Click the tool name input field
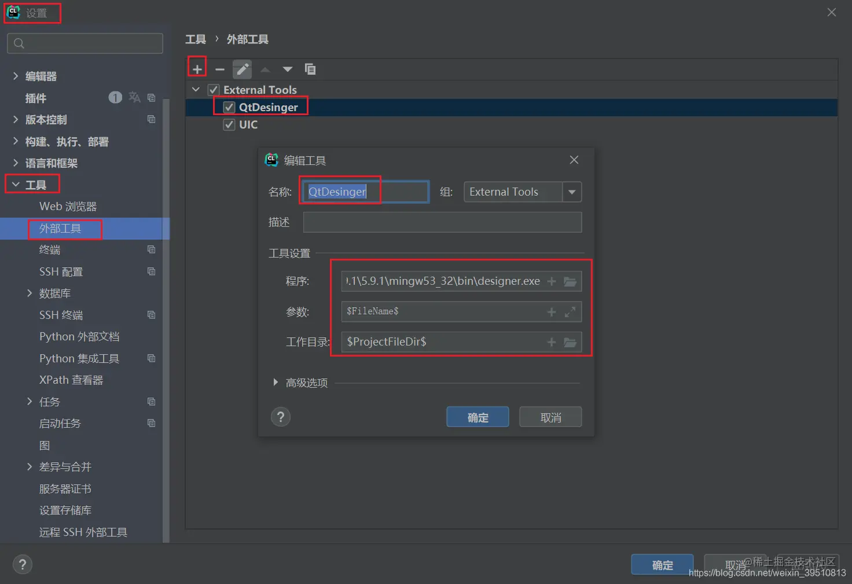The width and height of the screenshot is (852, 584). pyautogui.click(x=366, y=192)
